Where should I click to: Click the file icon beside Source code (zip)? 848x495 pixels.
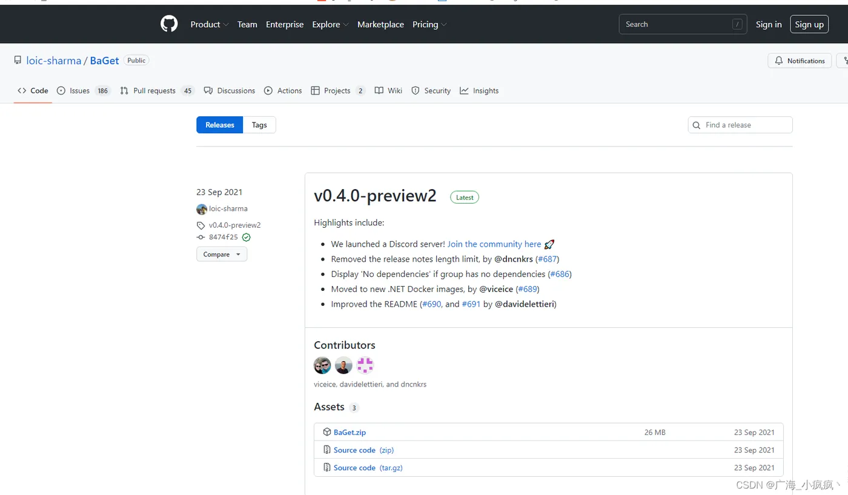[327, 450]
